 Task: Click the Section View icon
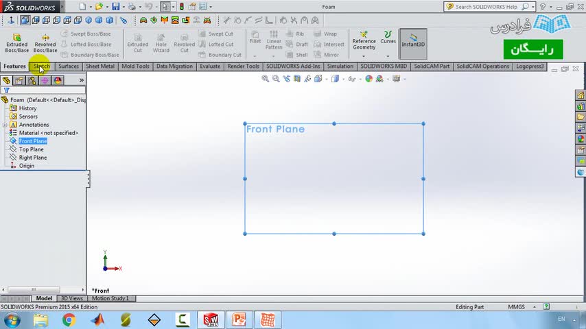point(297,79)
